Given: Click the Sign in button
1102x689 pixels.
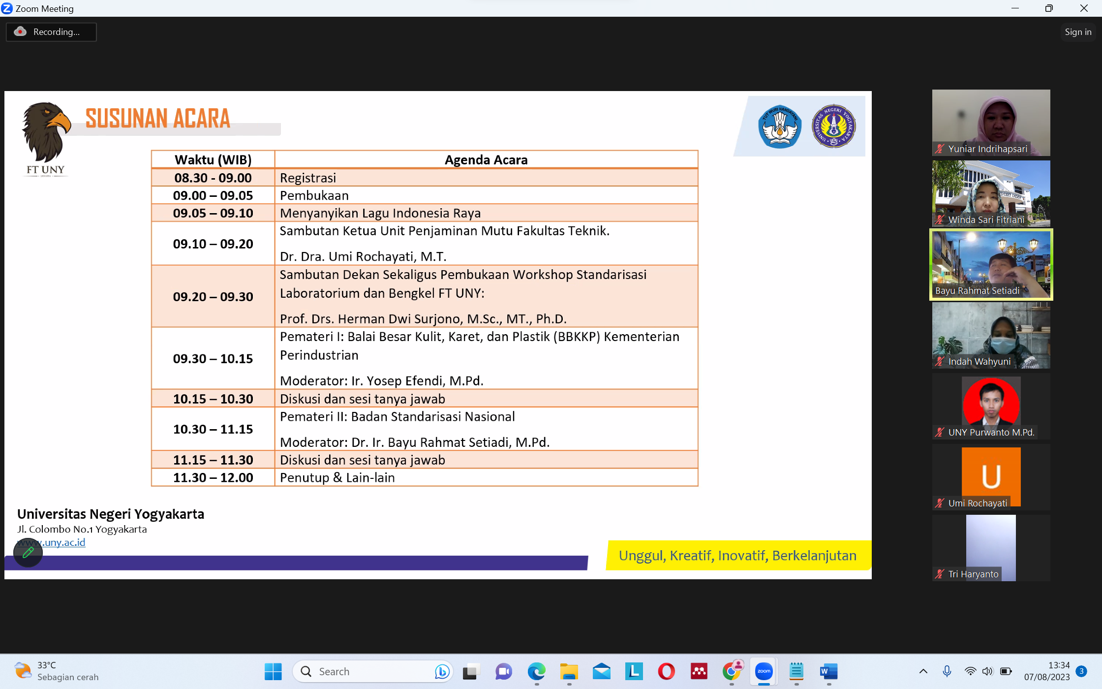Looking at the screenshot, I should click(x=1077, y=32).
